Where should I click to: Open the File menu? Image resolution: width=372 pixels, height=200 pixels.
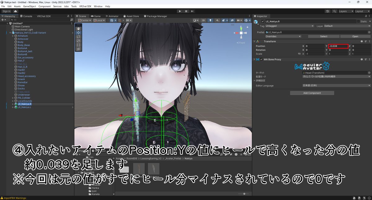(3, 6)
